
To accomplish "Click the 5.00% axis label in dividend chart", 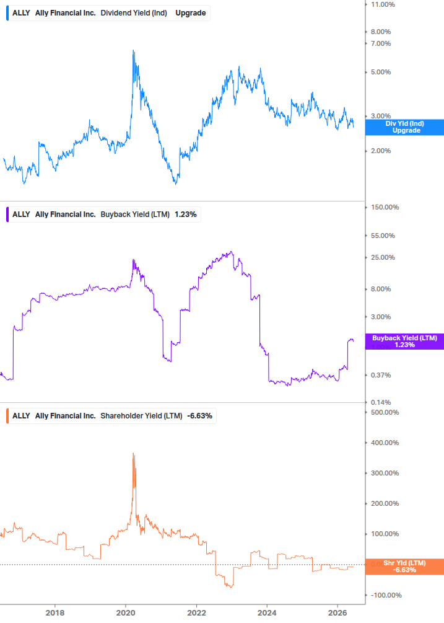I will click(381, 72).
